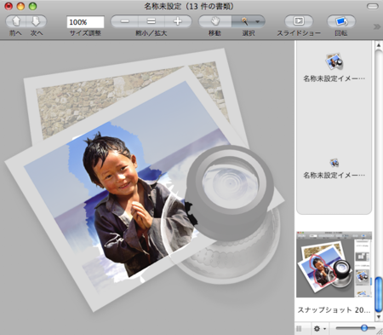Expand the toolbar overflow chevron
383x335 pixels.
[377, 26]
